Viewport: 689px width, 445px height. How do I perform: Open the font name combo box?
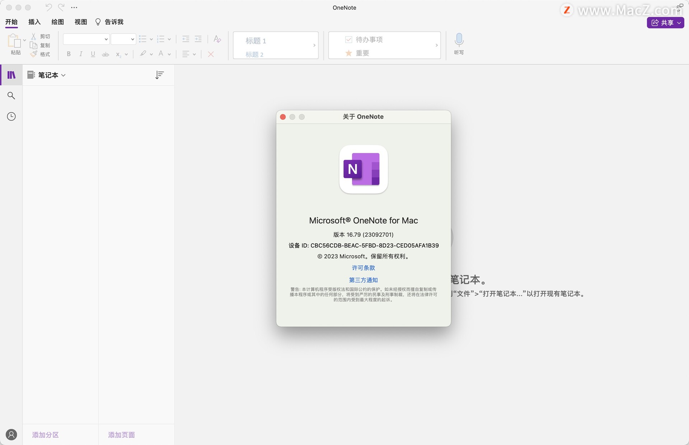click(x=86, y=39)
